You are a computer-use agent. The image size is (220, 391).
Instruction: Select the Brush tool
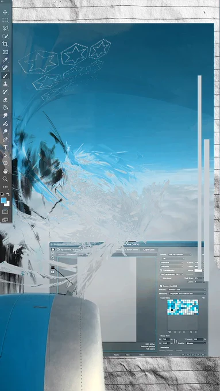coord(5,76)
